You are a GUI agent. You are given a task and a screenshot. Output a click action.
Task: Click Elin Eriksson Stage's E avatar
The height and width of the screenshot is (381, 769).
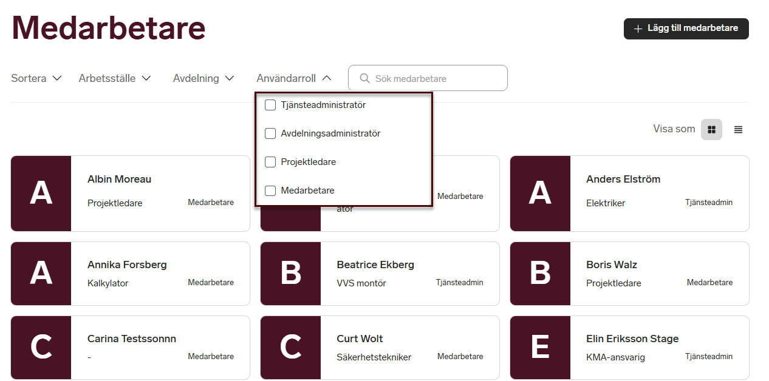point(539,347)
